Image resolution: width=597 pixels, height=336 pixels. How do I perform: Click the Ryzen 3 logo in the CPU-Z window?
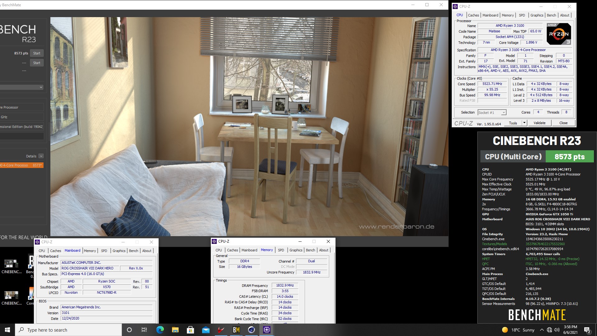click(559, 34)
